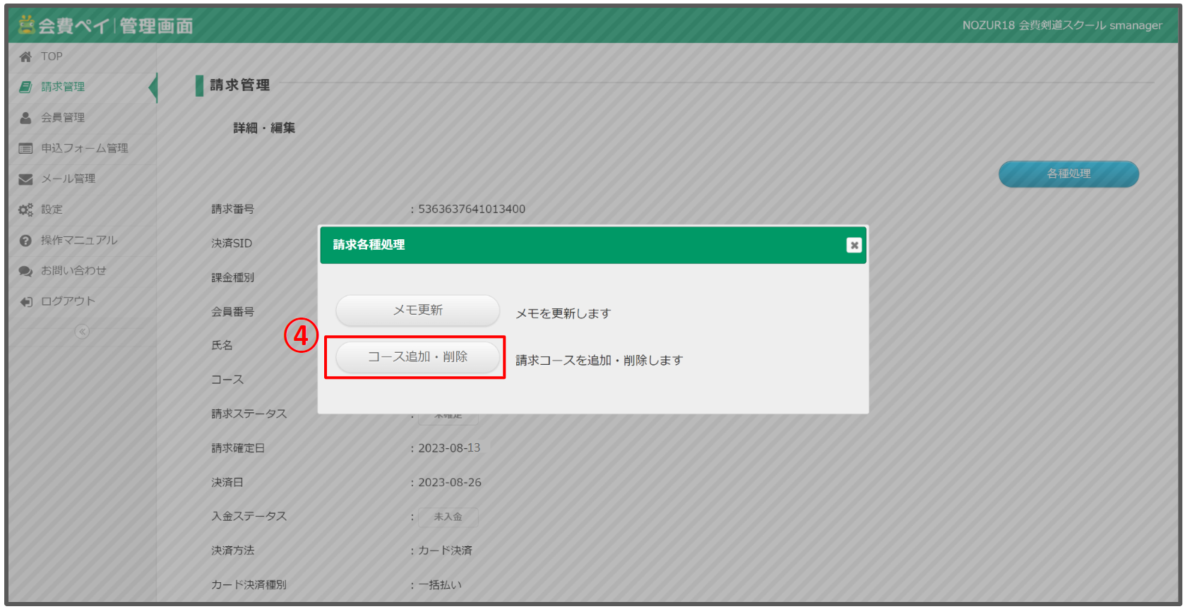Viewport: 1185px width, 609px height.
Task: Click the コース field label
Action: (x=227, y=380)
